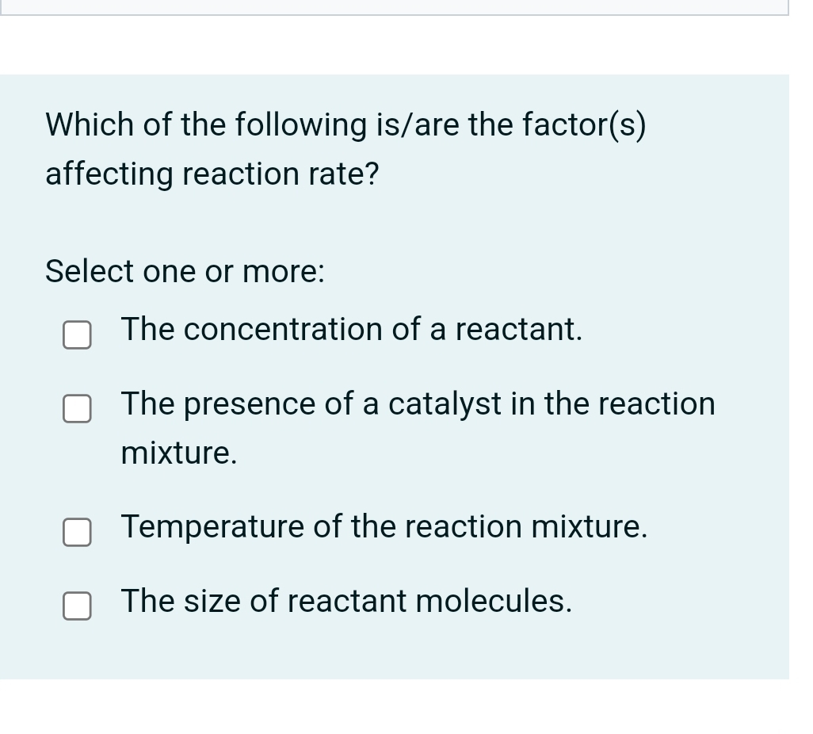This screenshot has height=734, width=813.
Task: Click the word 'Temperature' in third option
Action: pos(213,527)
